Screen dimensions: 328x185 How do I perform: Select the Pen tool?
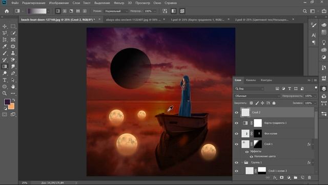pyautogui.click(x=13, y=73)
